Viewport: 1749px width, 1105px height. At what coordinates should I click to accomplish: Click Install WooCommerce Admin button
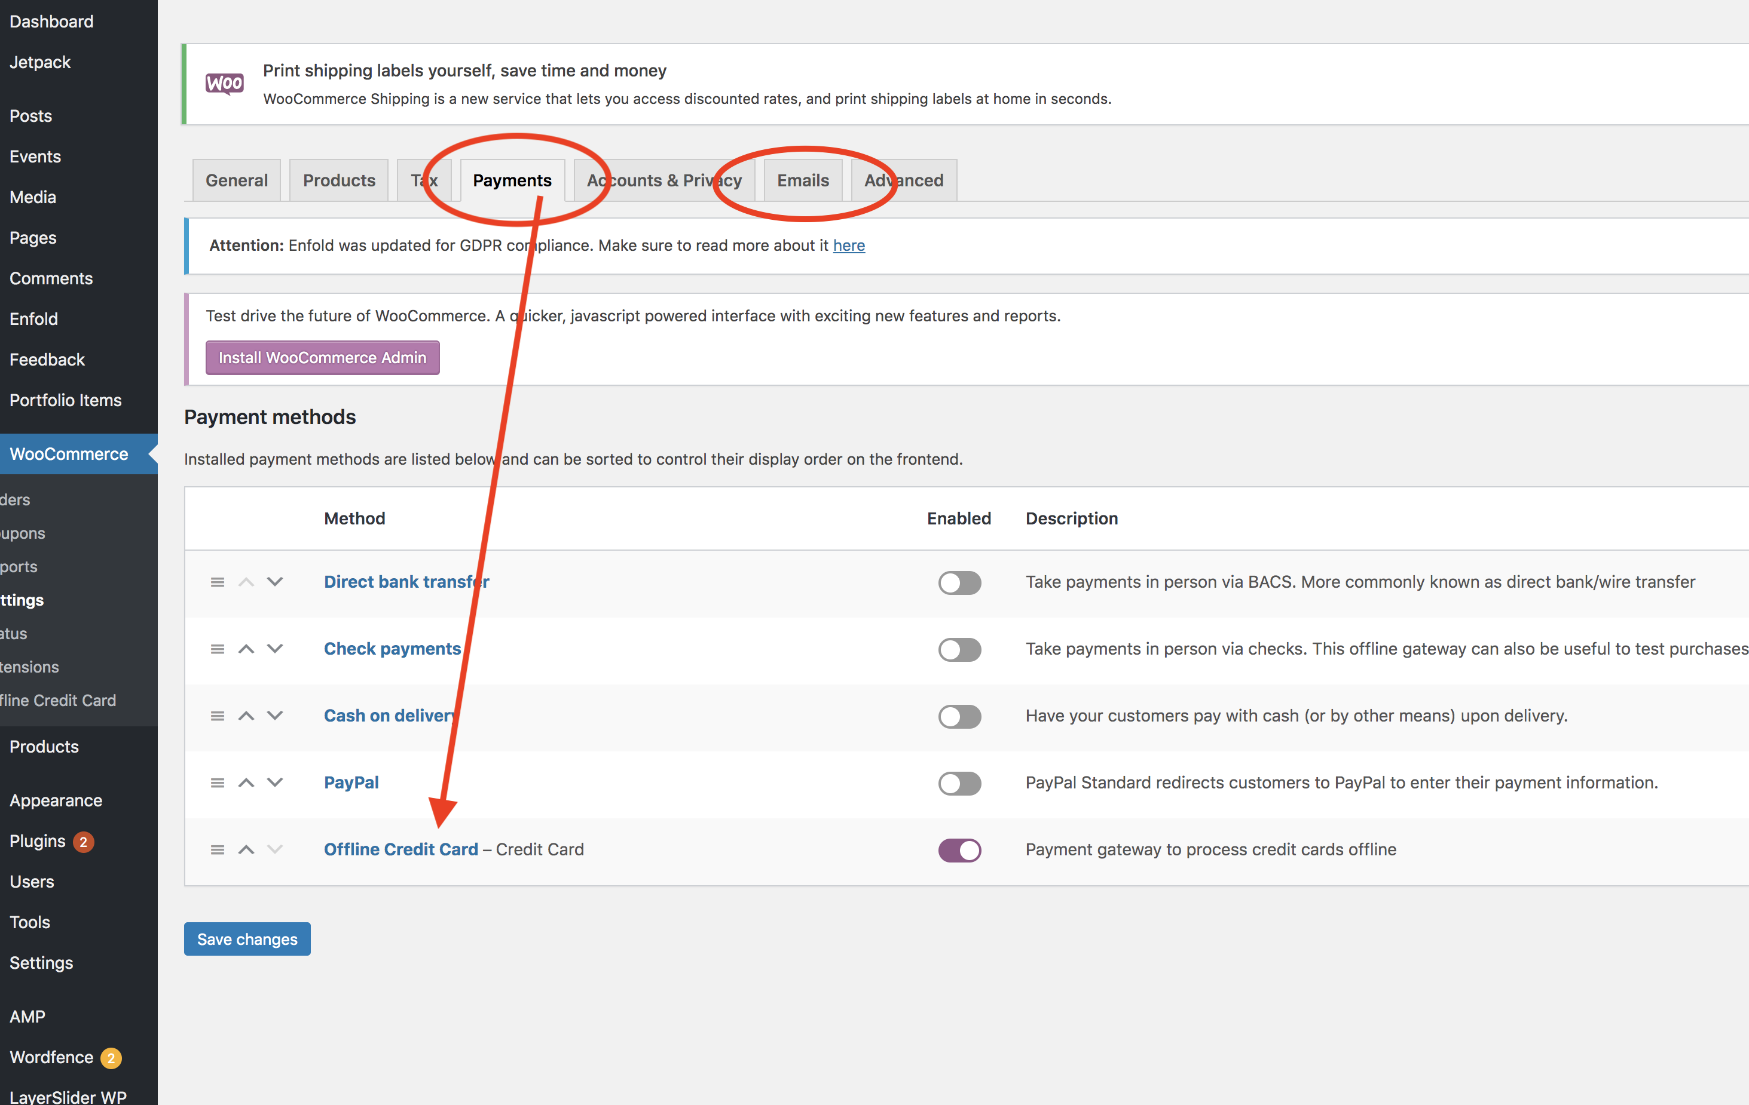coord(323,357)
